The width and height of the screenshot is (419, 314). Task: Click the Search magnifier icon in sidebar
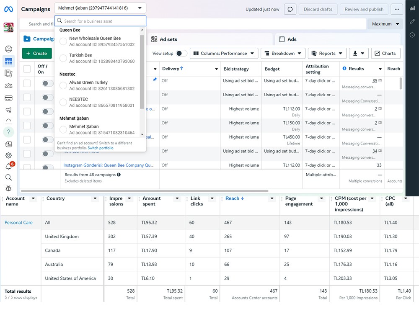coord(8,177)
